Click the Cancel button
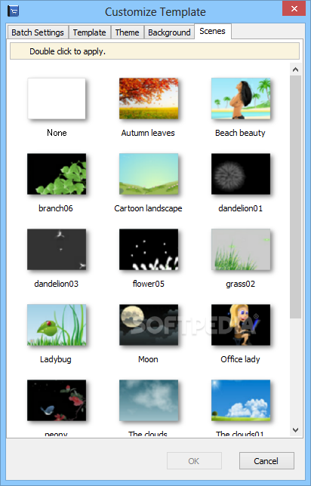Screen dimensions: 311x486 (x=266, y=461)
